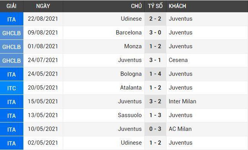Click the Atalanta team name
Viewport: 248px width, 150px height.
tap(131, 88)
